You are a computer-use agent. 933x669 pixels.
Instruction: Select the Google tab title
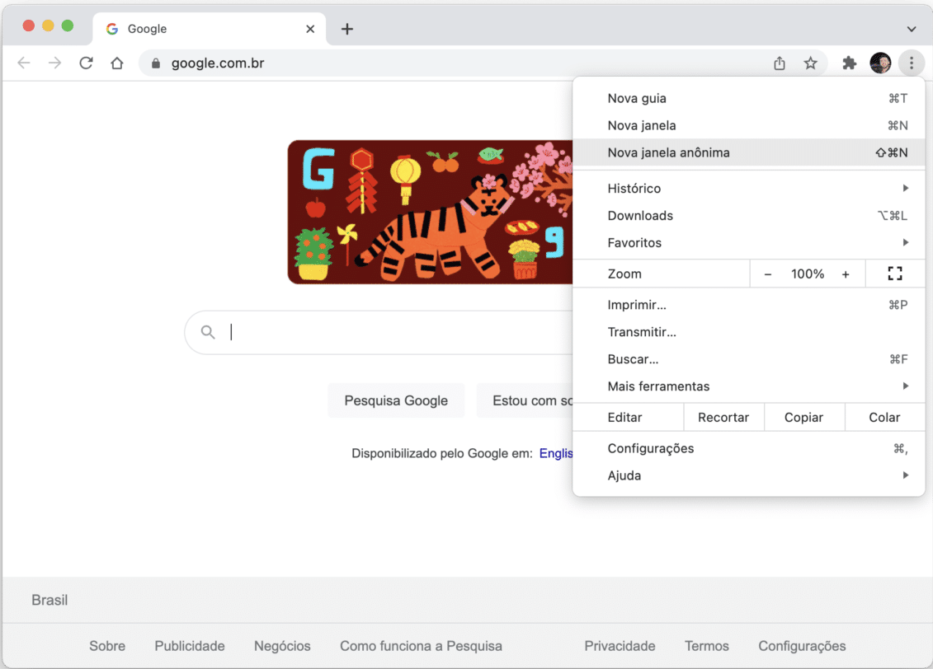coord(147,29)
